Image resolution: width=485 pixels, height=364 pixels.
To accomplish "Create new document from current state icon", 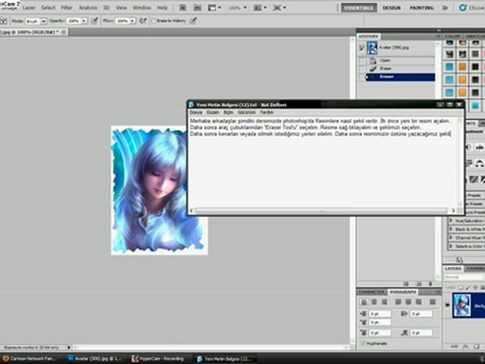I will coord(406,284).
